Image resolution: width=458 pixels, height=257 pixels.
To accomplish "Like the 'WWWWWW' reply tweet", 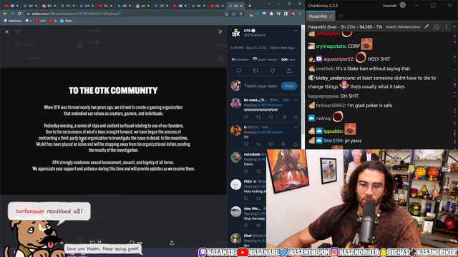I will click(271, 117).
